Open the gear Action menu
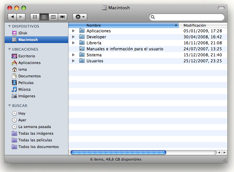This screenshot has width=234, height=172. 80,17
